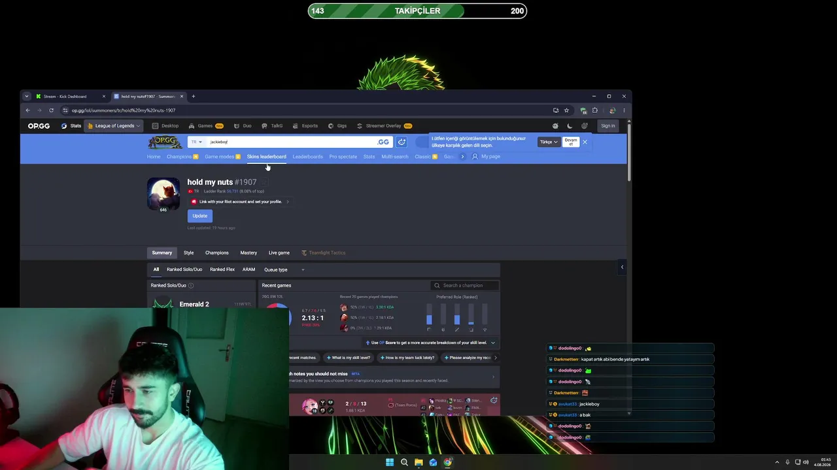Show hidden system tray icons
Screen dimensions: 837x470
tap(777, 463)
